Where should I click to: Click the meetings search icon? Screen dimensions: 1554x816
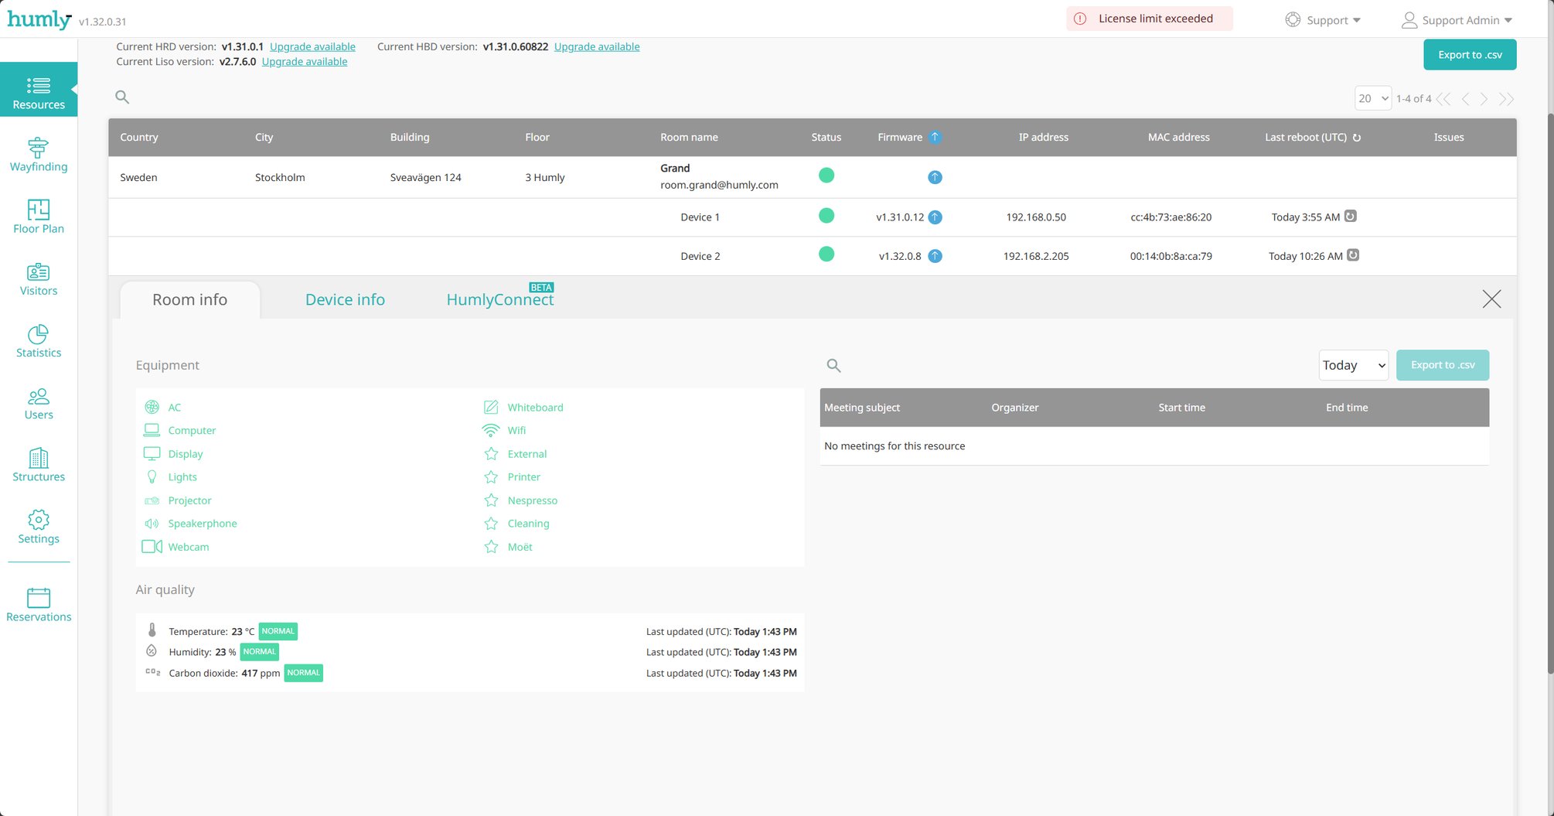pyautogui.click(x=833, y=366)
